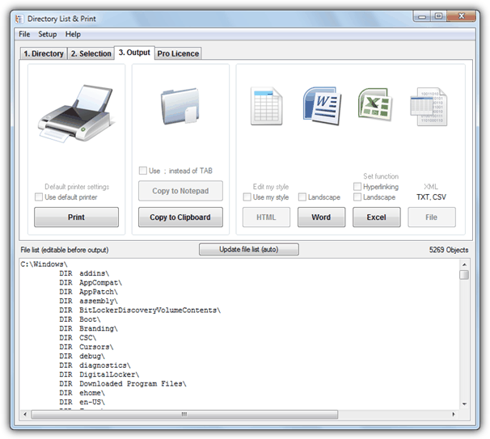Screen dimensions: 490x439
Task: Check Landscape option under Word
Action: [x=302, y=197]
